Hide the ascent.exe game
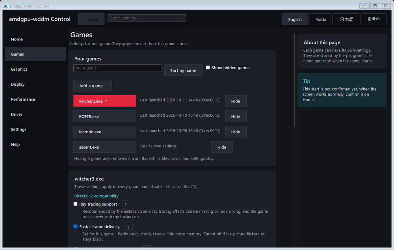Screen dimensions: 394x250 (222, 147)
